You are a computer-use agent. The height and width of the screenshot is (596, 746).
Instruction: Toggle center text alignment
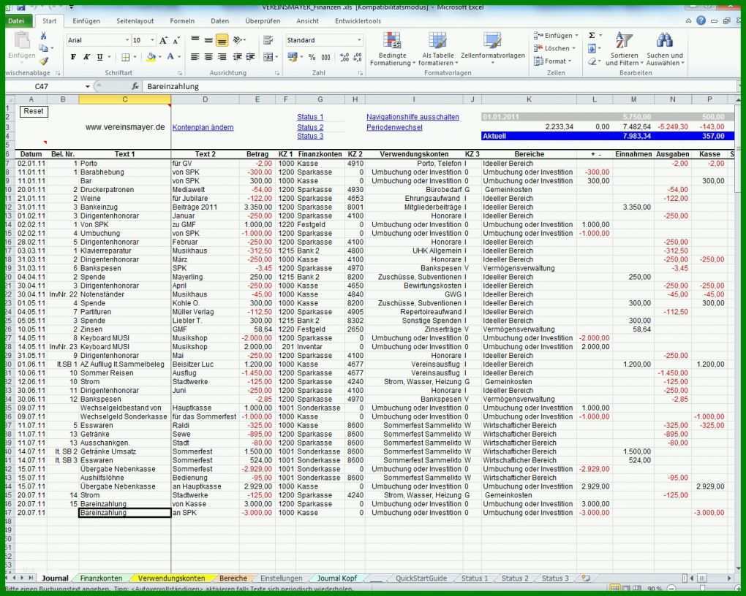[208, 57]
